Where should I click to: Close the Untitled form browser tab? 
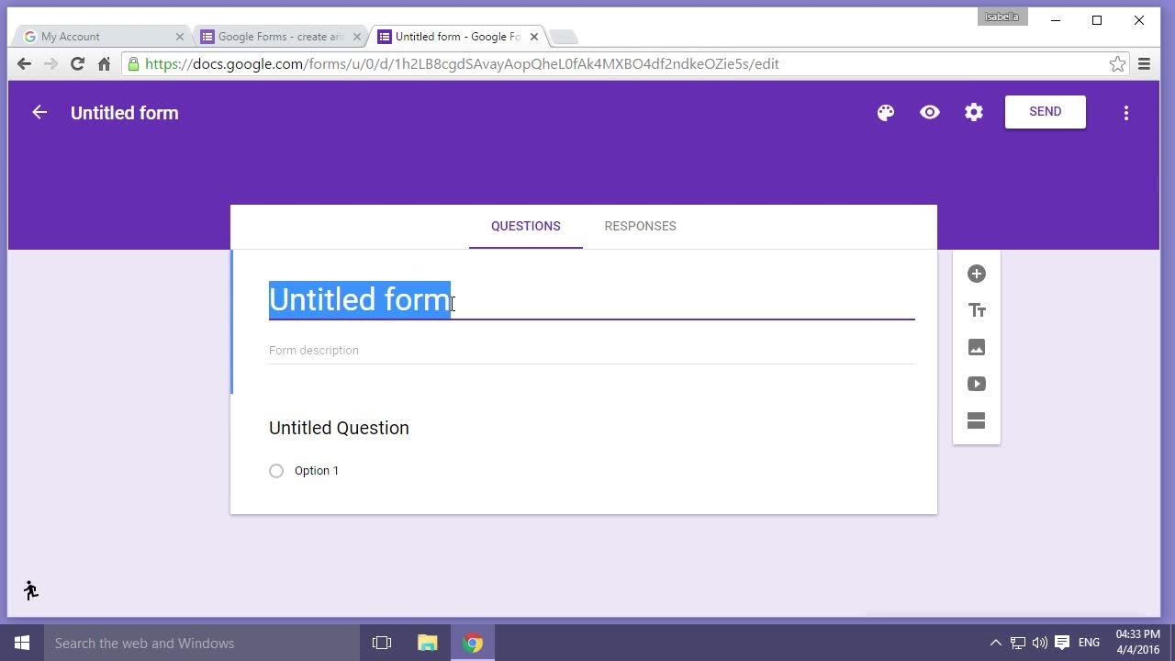[534, 37]
